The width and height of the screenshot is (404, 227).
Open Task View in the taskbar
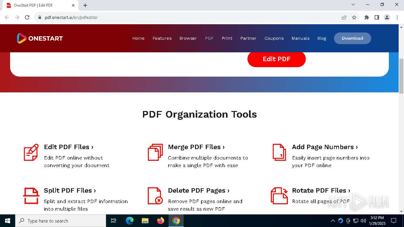pyautogui.click(x=114, y=221)
